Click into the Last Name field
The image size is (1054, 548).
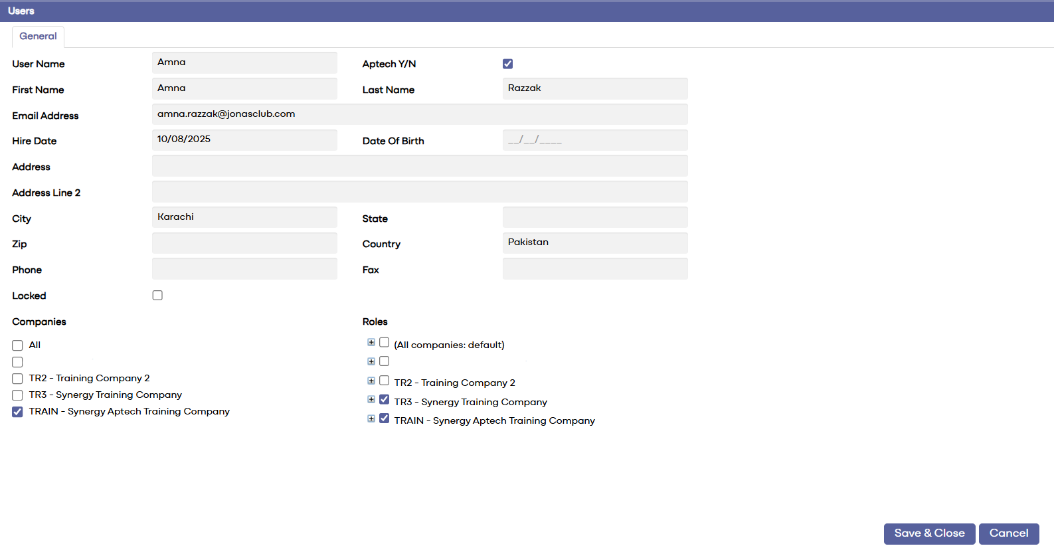595,88
